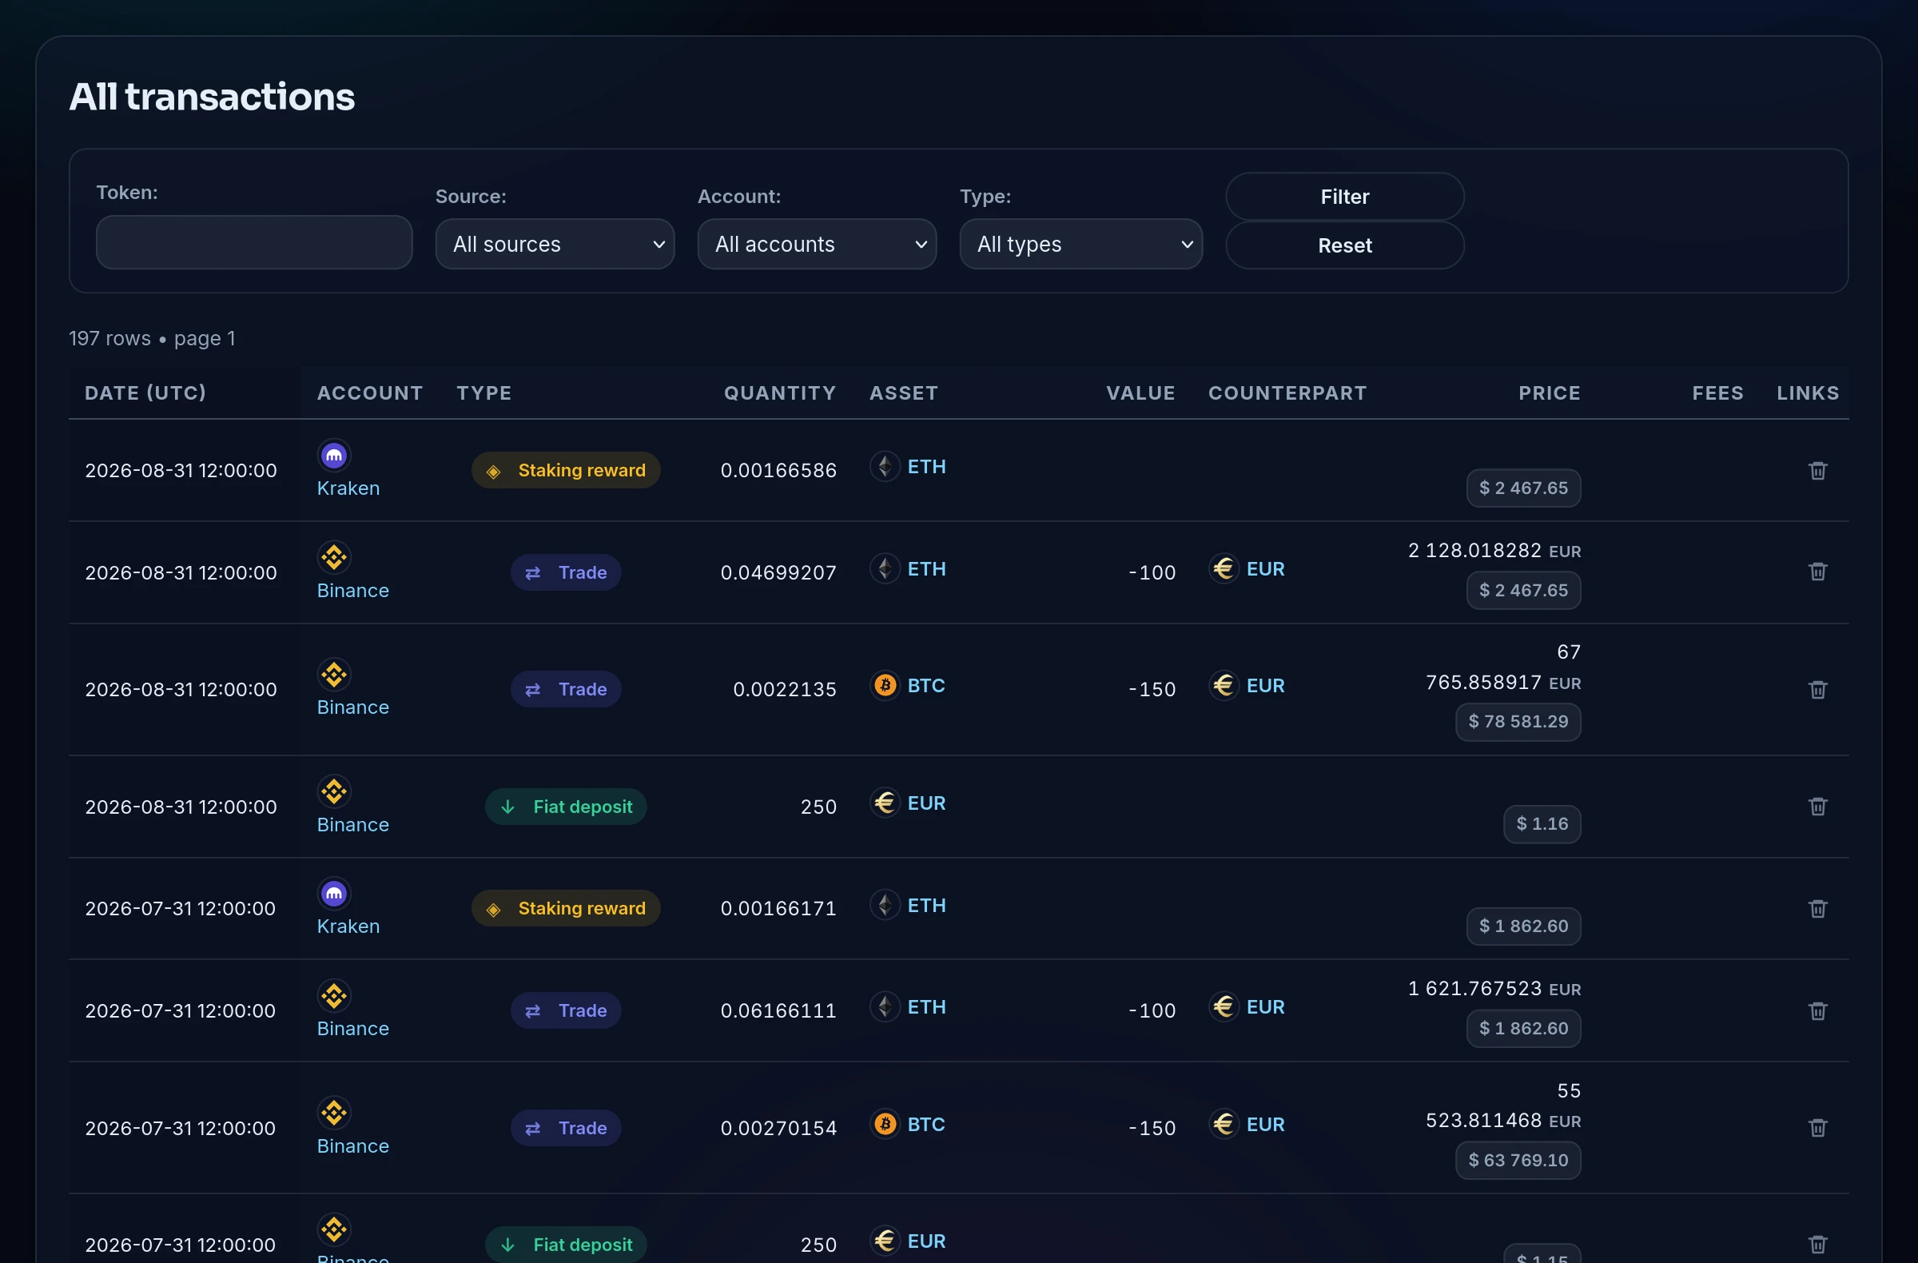Image resolution: width=1918 pixels, height=1263 pixels.
Task: Open Kraken account link in 0.00166586 row
Action: coord(348,488)
